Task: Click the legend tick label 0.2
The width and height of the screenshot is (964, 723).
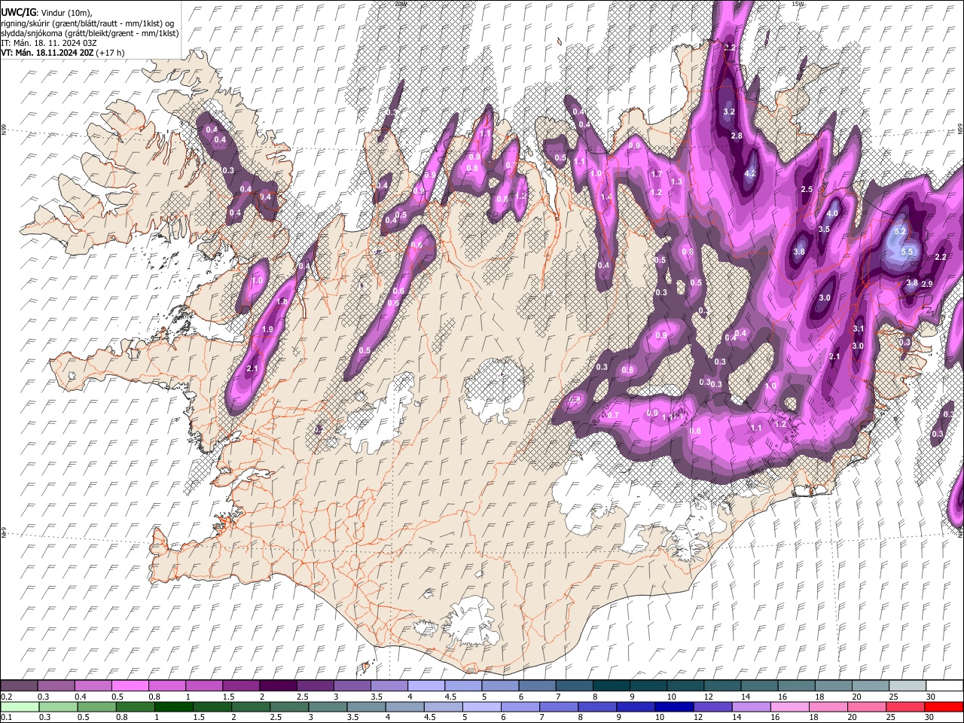Action: (x=5, y=697)
